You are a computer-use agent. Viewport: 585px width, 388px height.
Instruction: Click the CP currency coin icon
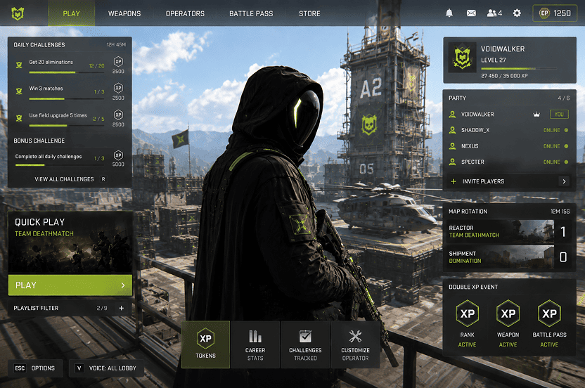(x=544, y=13)
